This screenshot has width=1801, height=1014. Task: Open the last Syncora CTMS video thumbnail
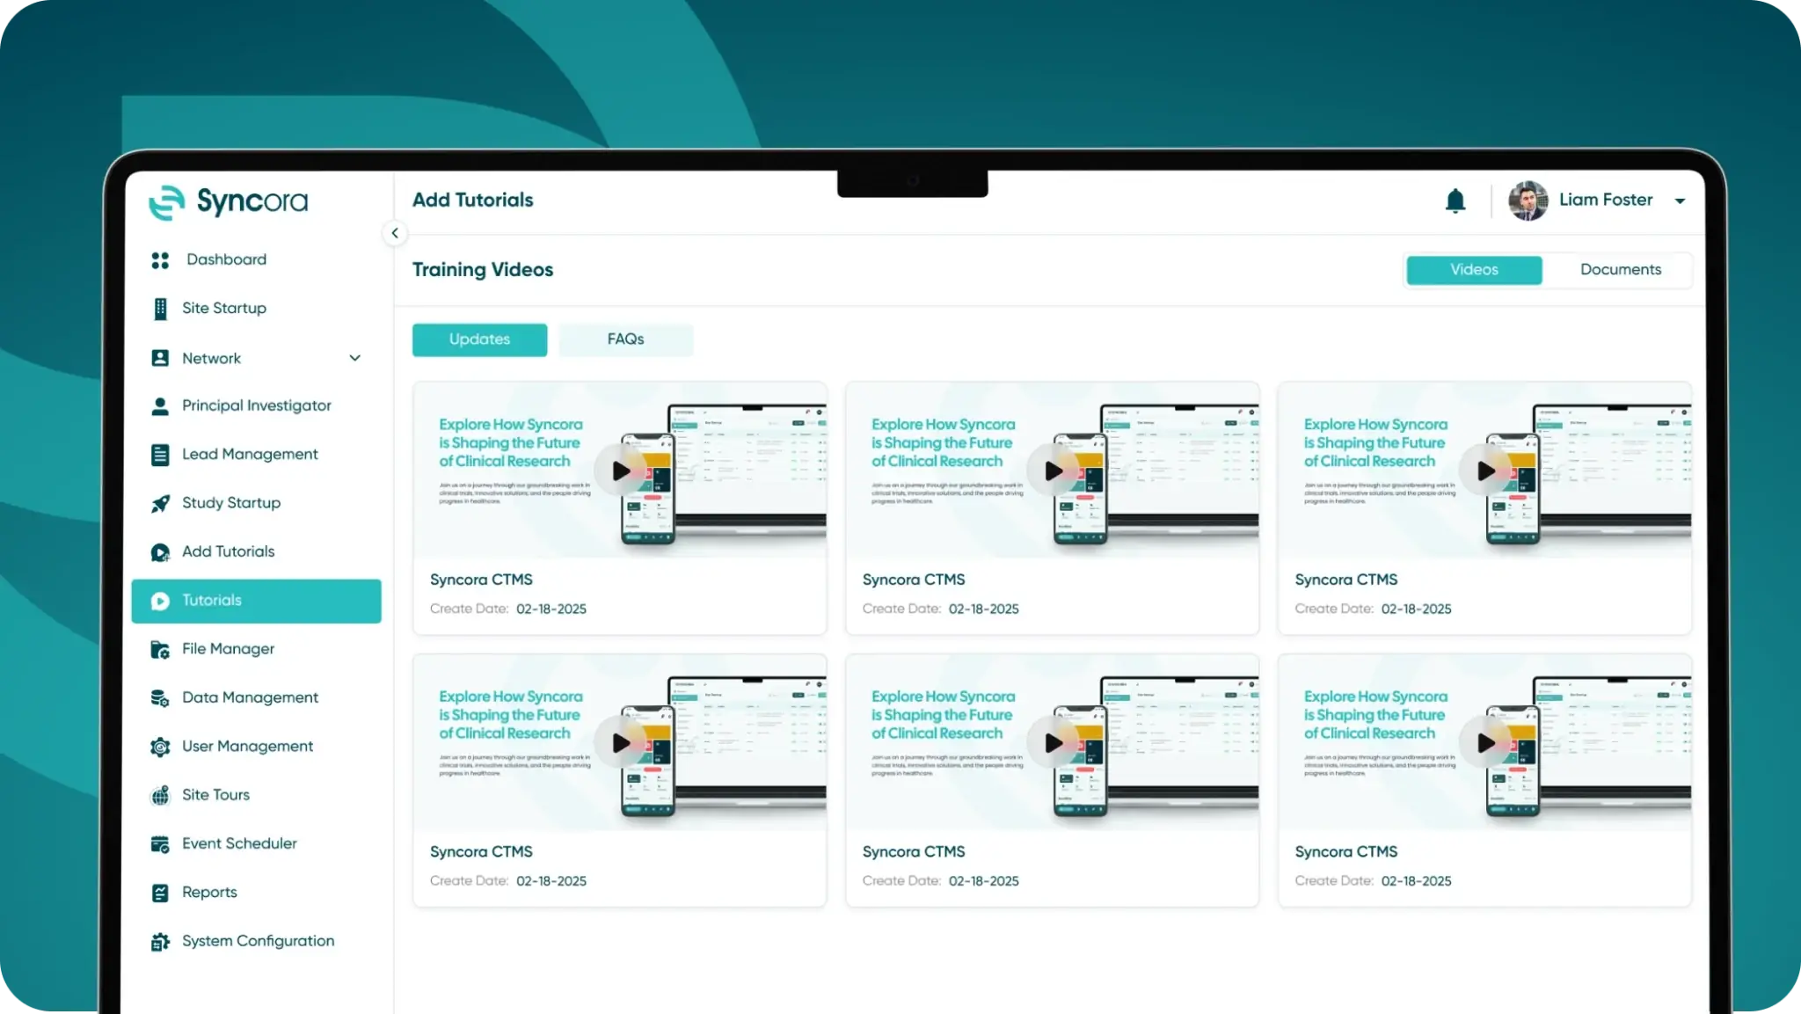pos(1484,742)
